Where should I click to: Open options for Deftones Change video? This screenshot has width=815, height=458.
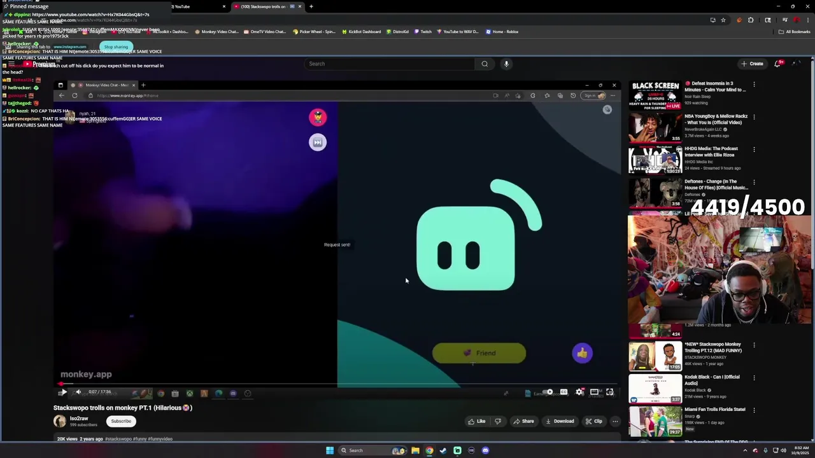coord(754,182)
